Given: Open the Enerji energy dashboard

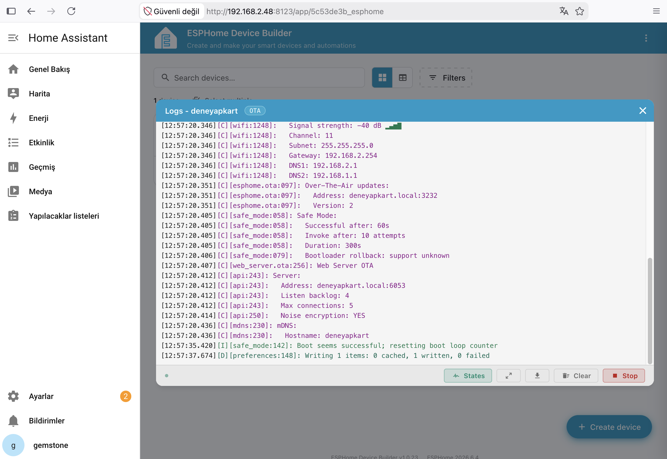Looking at the screenshot, I should pos(70,118).
